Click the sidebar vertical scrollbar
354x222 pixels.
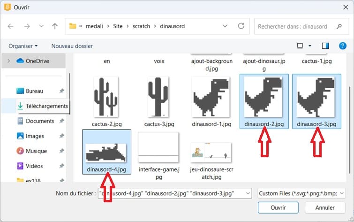(x=69, y=94)
